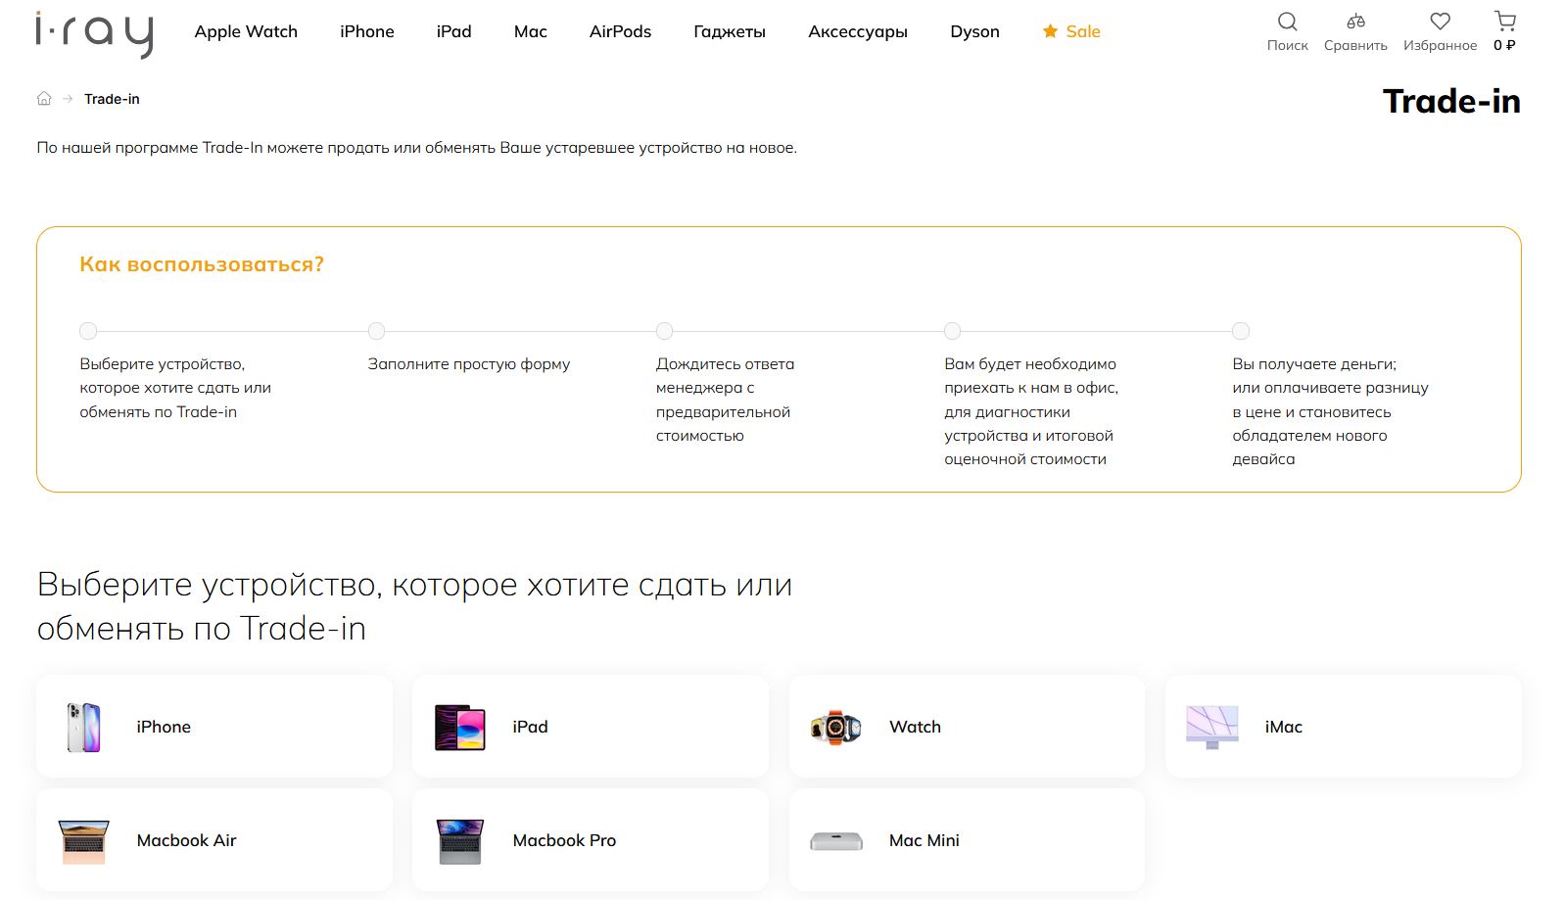This screenshot has height=900, width=1564.
Task: Click the star icon next to Sale
Action: point(1050,31)
